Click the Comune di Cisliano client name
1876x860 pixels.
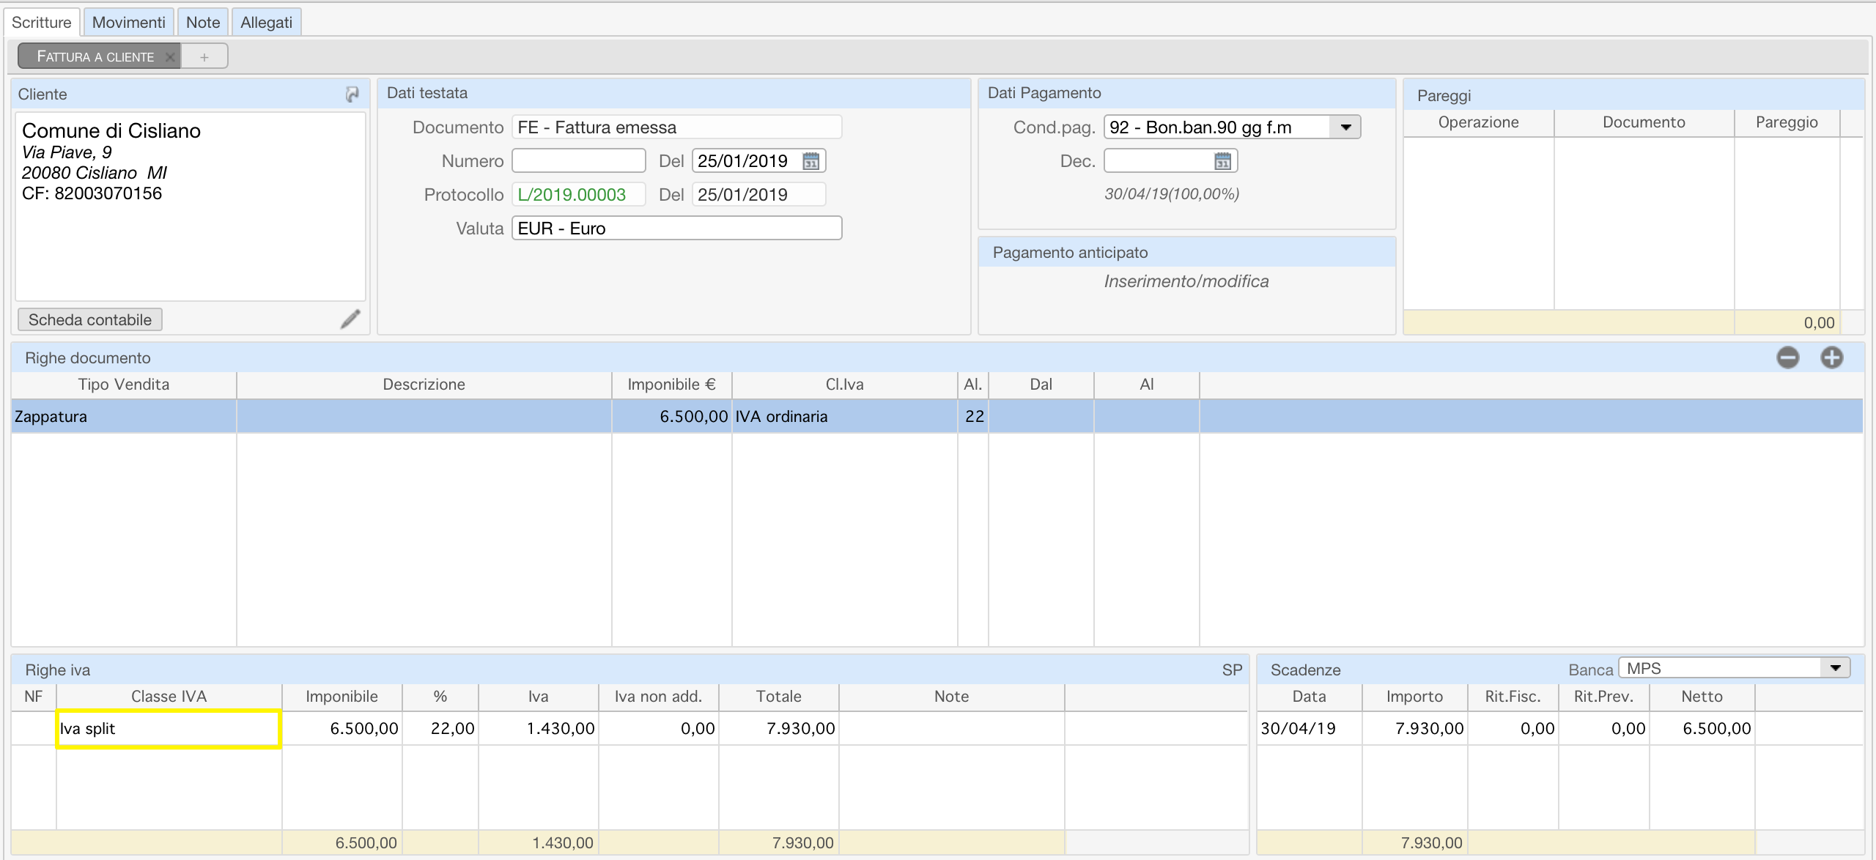[111, 130]
